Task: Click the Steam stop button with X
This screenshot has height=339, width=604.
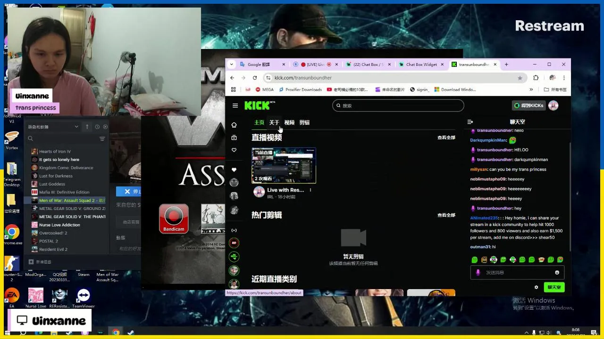Action: (x=129, y=191)
